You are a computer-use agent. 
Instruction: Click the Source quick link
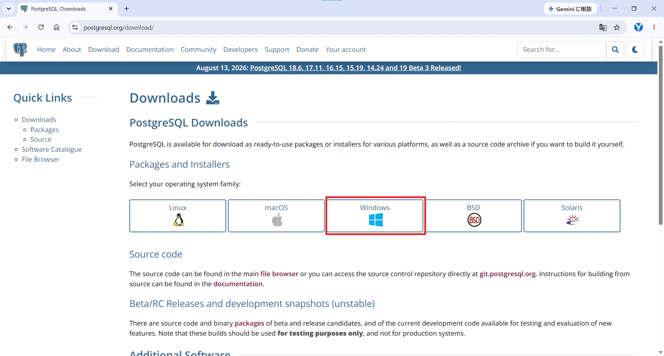41,139
